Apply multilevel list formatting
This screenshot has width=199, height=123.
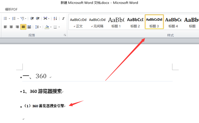[22, 19]
